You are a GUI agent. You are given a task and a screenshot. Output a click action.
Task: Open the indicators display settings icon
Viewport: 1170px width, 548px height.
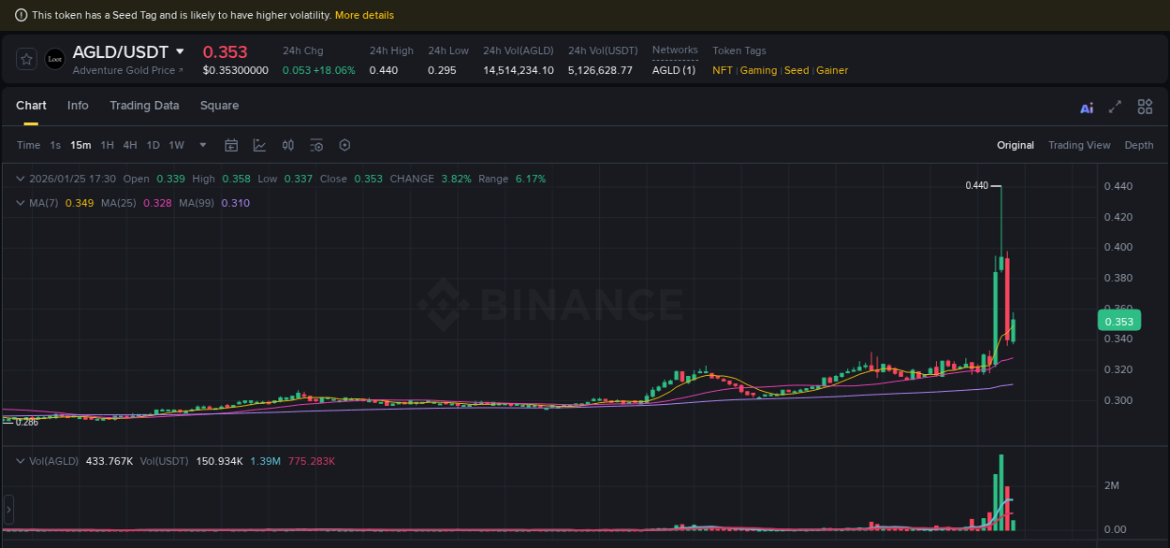pyautogui.click(x=315, y=145)
